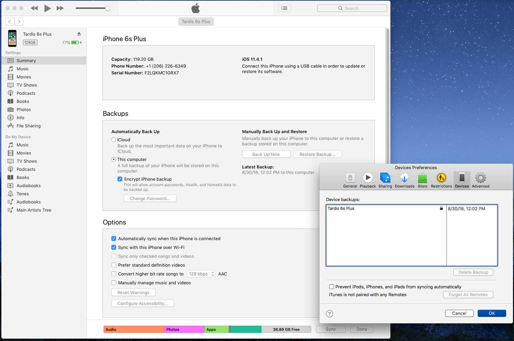Go back with the left chevron
This screenshot has height=341, width=514.
click(x=10, y=21)
